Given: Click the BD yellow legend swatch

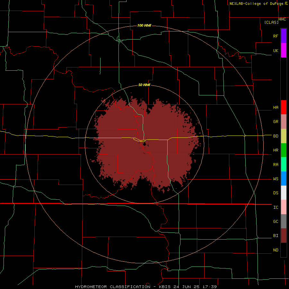Looking at the screenshot, I should click(x=284, y=136).
